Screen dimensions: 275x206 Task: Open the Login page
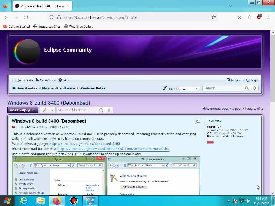pos(252,80)
